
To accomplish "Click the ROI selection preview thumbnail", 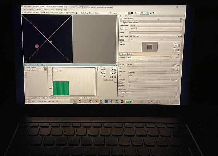I will [x=149, y=46].
